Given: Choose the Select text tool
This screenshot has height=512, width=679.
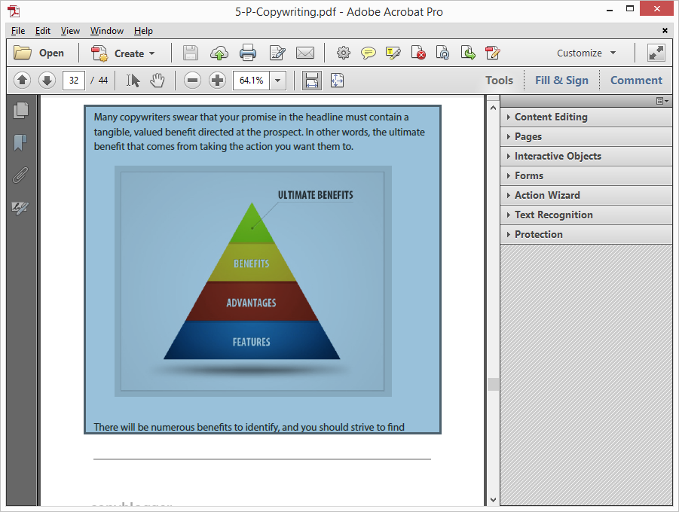Looking at the screenshot, I should click(x=133, y=81).
